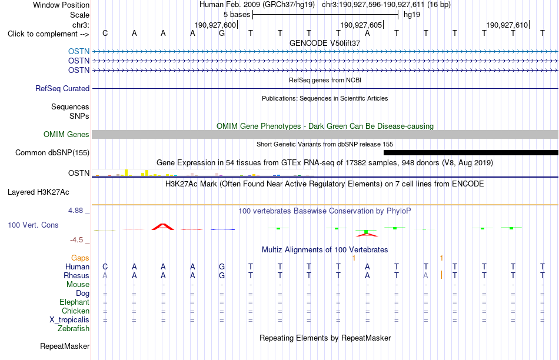Click the Layered H3K27Ac track label
Viewport: 559px width, 360px height.
[38, 192]
